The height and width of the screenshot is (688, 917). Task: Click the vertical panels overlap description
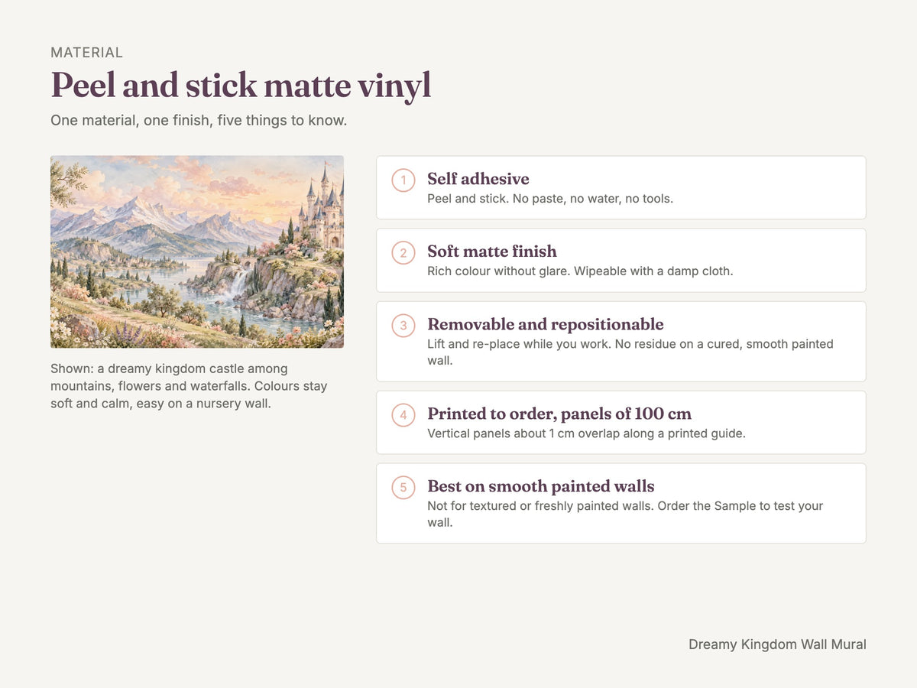click(586, 433)
